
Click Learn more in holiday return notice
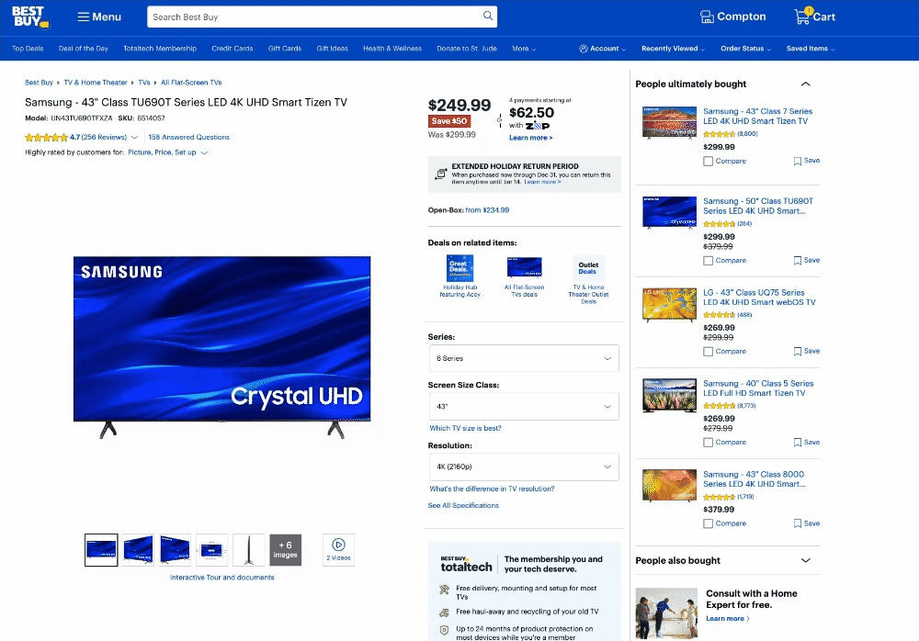[x=542, y=182]
